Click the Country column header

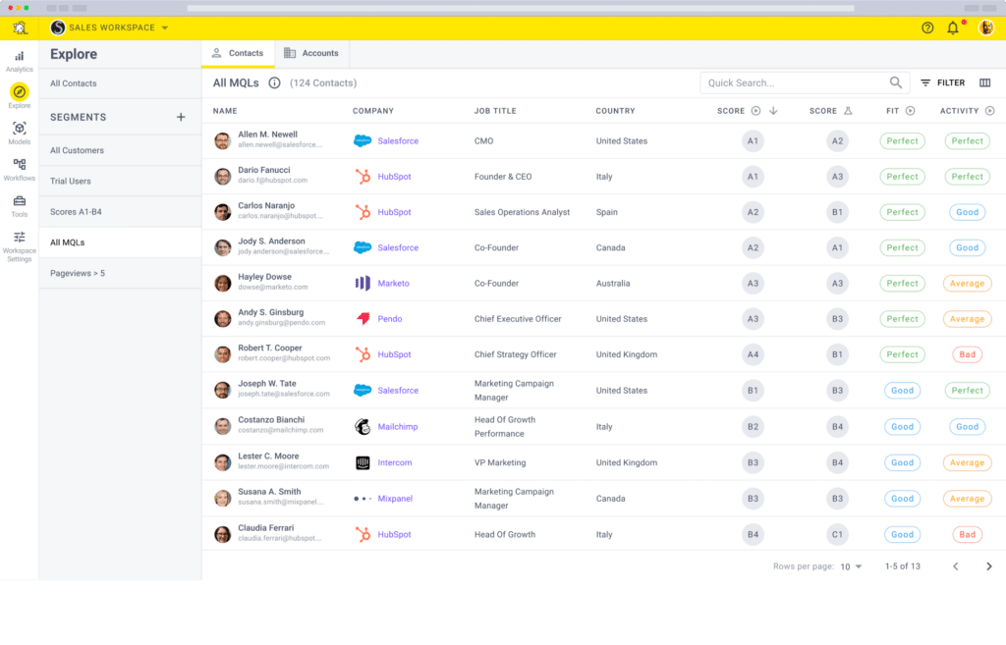click(615, 111)
